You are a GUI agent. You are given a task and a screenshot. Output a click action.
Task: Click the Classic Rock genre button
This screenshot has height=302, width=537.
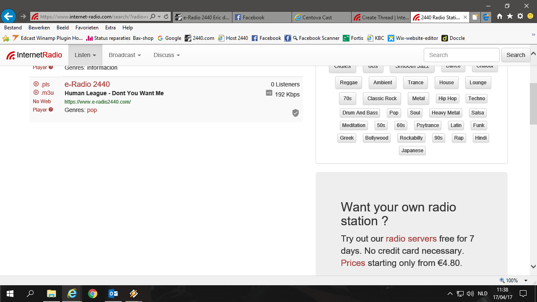click(382, 99)
